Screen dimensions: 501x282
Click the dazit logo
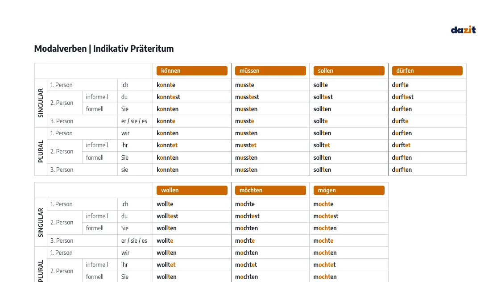(463, 30)
